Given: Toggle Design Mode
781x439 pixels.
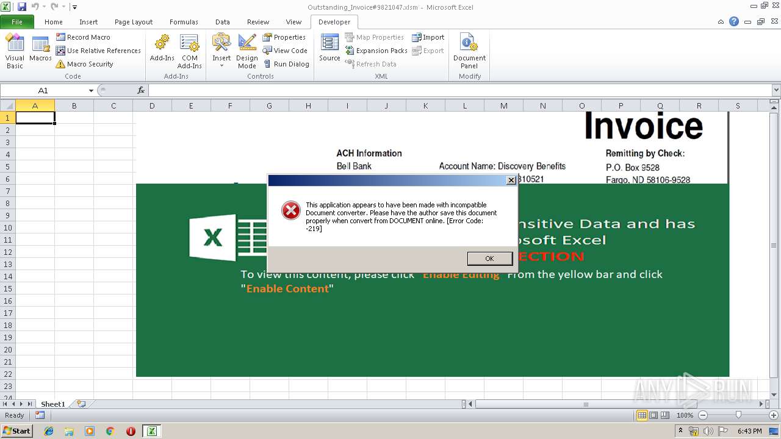Looking at the screenshot, I should pos(247,51).
